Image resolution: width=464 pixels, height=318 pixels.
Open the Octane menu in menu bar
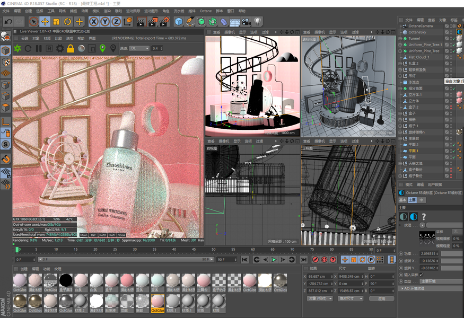[205, 11]
